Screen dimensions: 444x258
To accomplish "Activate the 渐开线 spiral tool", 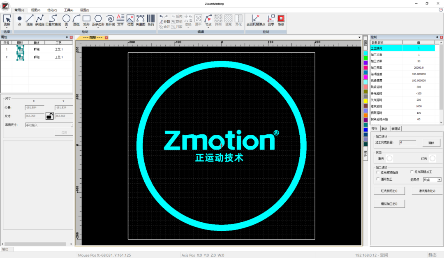I will [x=110, y=20].
